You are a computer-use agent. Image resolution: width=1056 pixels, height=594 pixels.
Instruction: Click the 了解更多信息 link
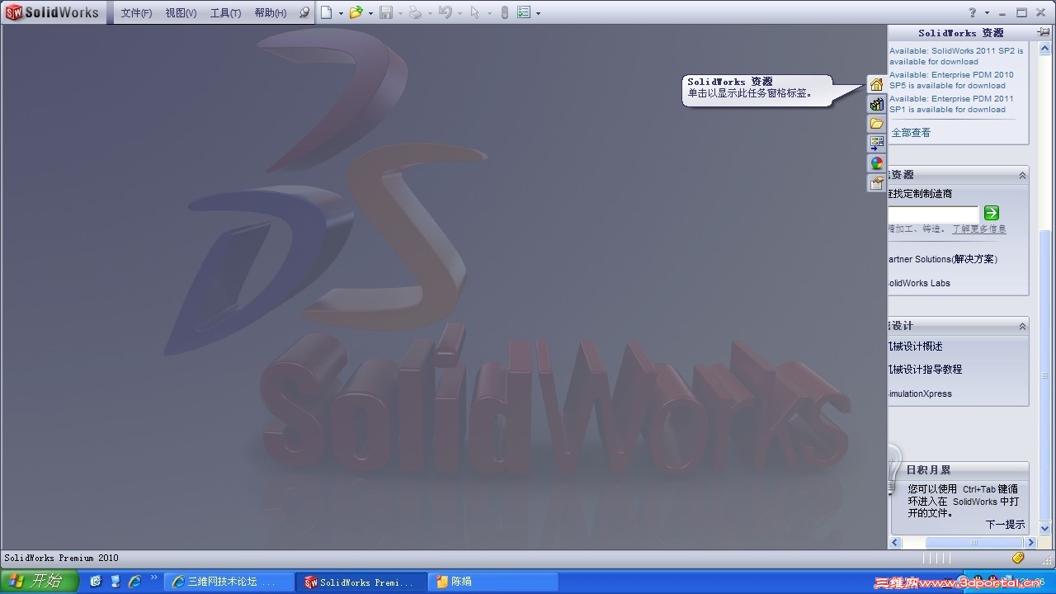(x=979, y=229)
